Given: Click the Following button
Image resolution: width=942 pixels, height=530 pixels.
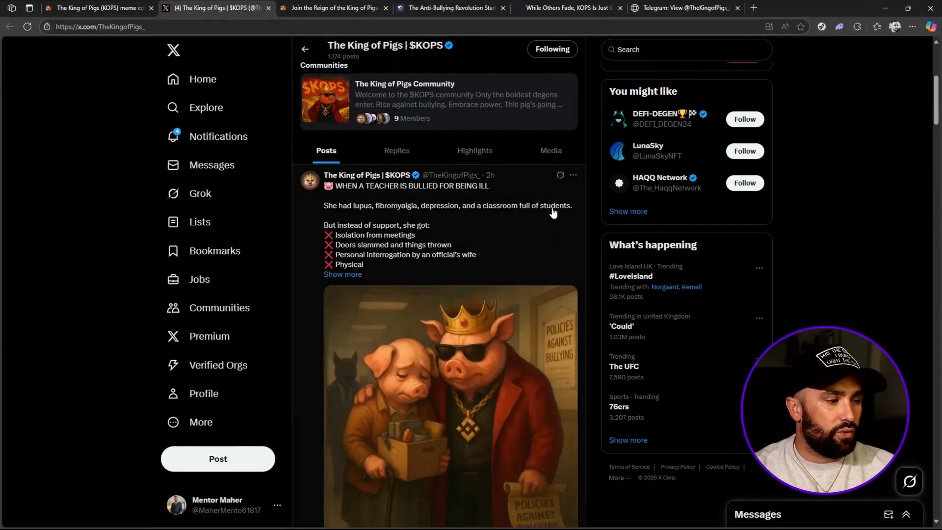Looking at the screenshot, I should 552,49.
